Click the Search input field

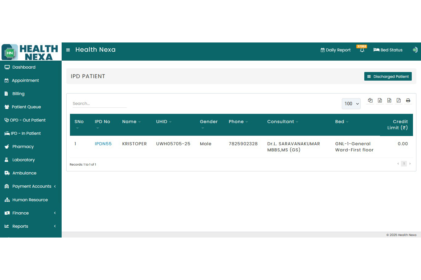pos(99,104)
